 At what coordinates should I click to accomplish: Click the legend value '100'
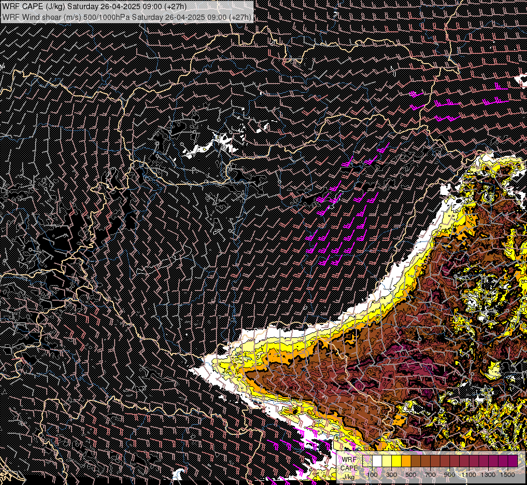[372, 475]
